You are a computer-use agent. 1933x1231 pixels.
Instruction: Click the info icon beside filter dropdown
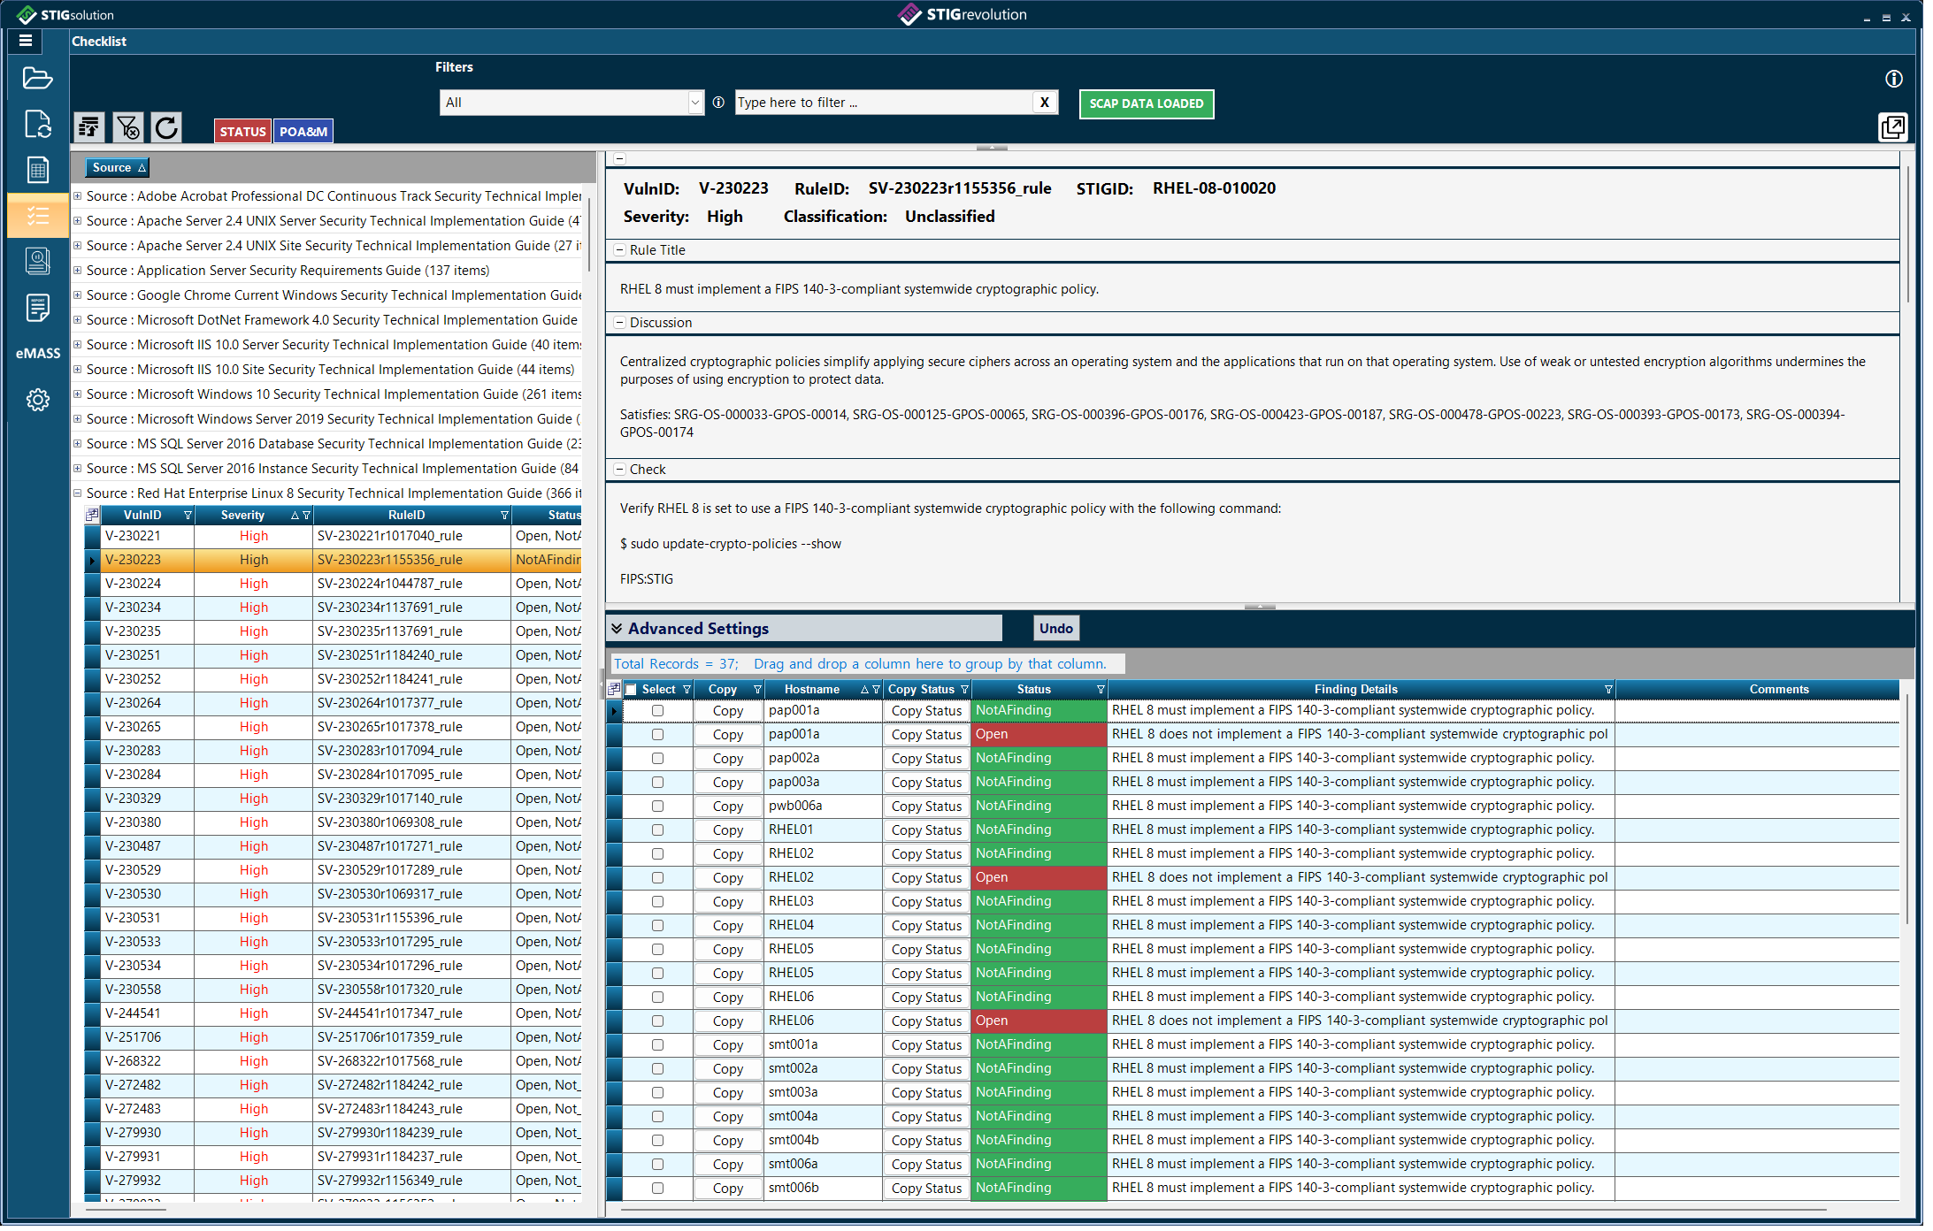718,103
